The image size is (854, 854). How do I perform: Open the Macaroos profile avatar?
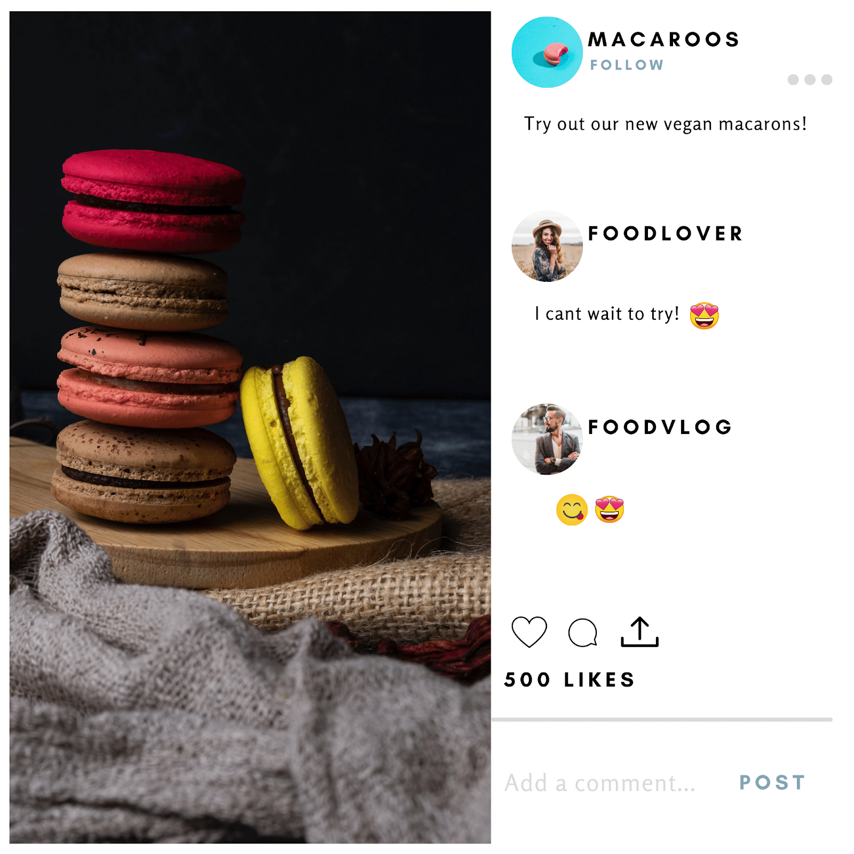(547, 52)
